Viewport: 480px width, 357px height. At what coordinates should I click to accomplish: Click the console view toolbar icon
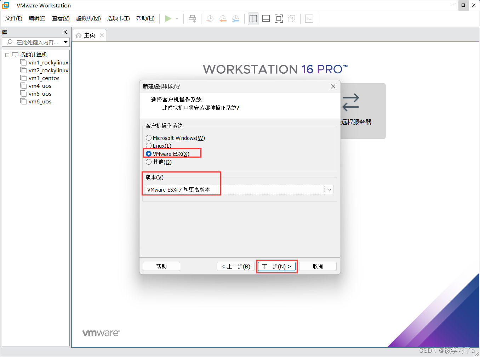tap(309, 19)
